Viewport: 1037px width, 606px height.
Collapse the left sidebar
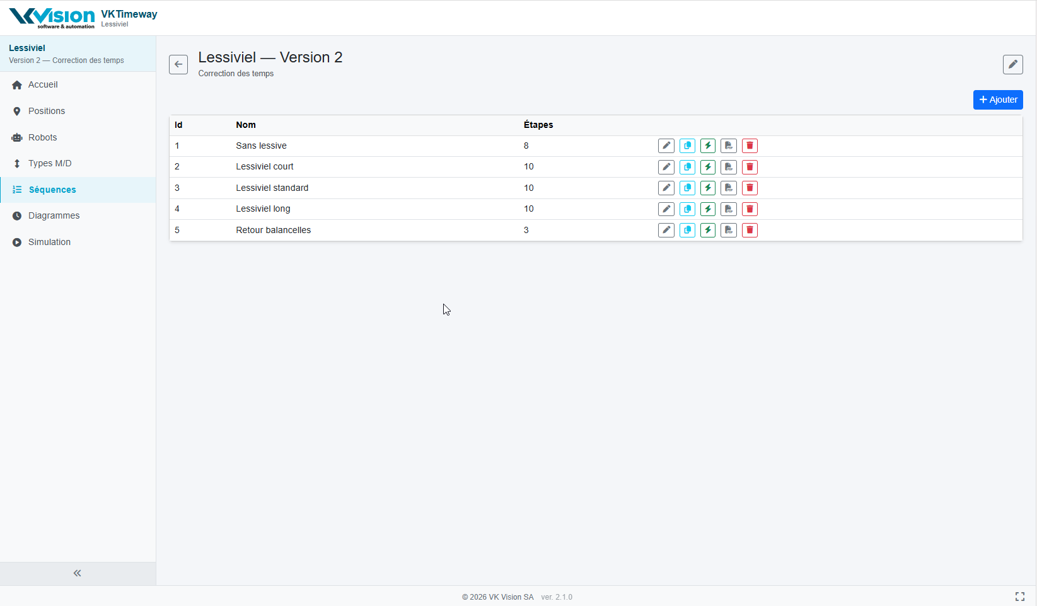pos(78,573)
